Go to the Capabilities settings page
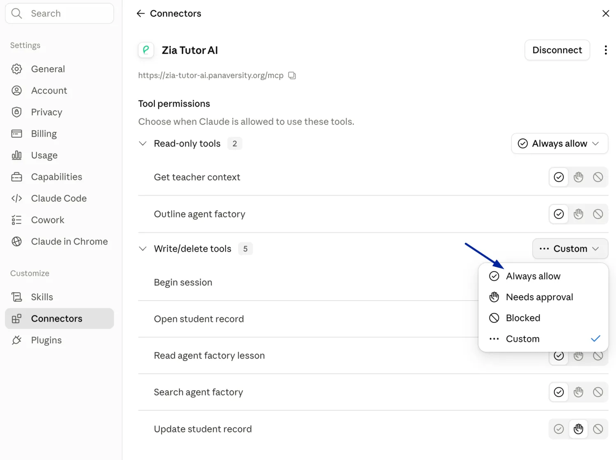The height and width of the screenshot is (460, 616). (x=60, y=177)
